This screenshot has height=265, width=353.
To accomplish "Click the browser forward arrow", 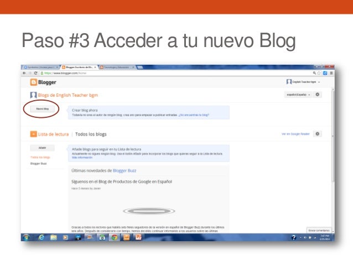I will point(30,73).
